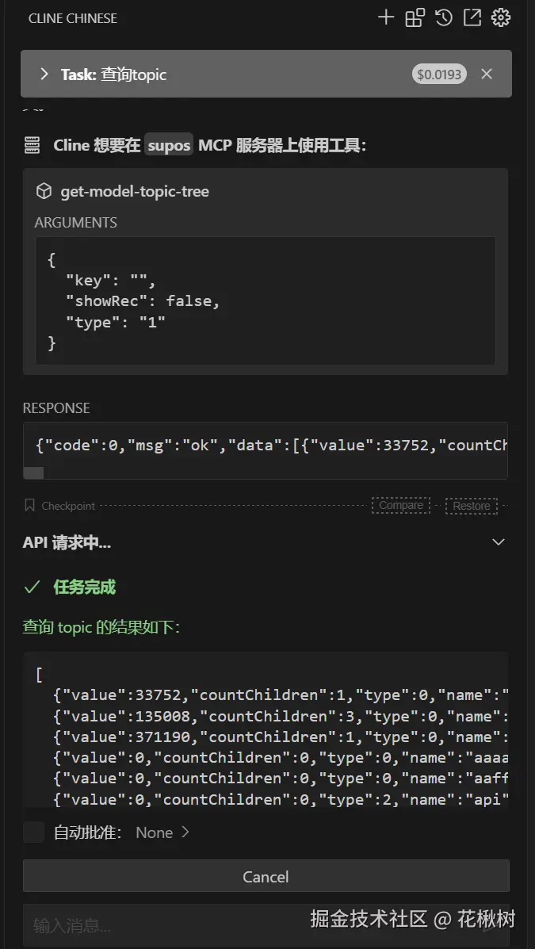Click the RESPONSE horizontal scrollbar thumb
Image resolution: width=535 pixels, height=949 pixels.
(x=33, y=473)
